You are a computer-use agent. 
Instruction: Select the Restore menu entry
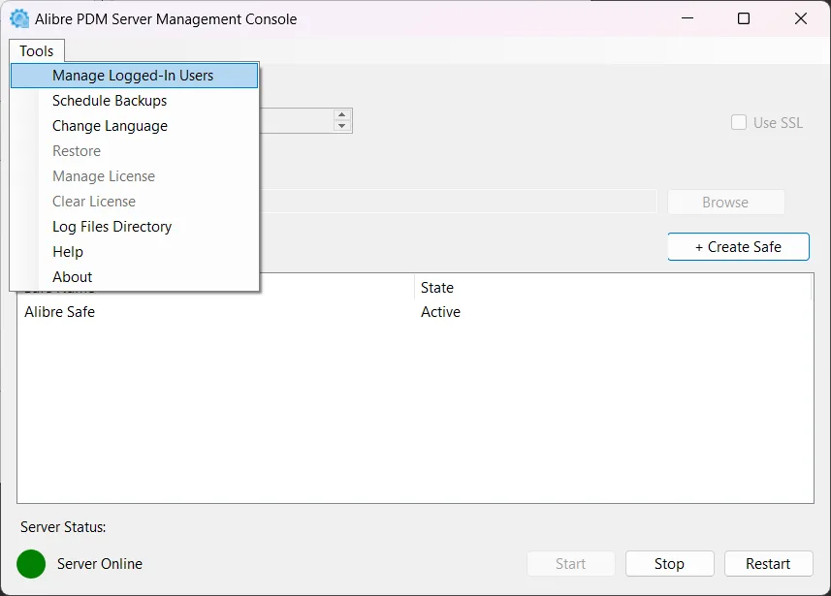134,151
